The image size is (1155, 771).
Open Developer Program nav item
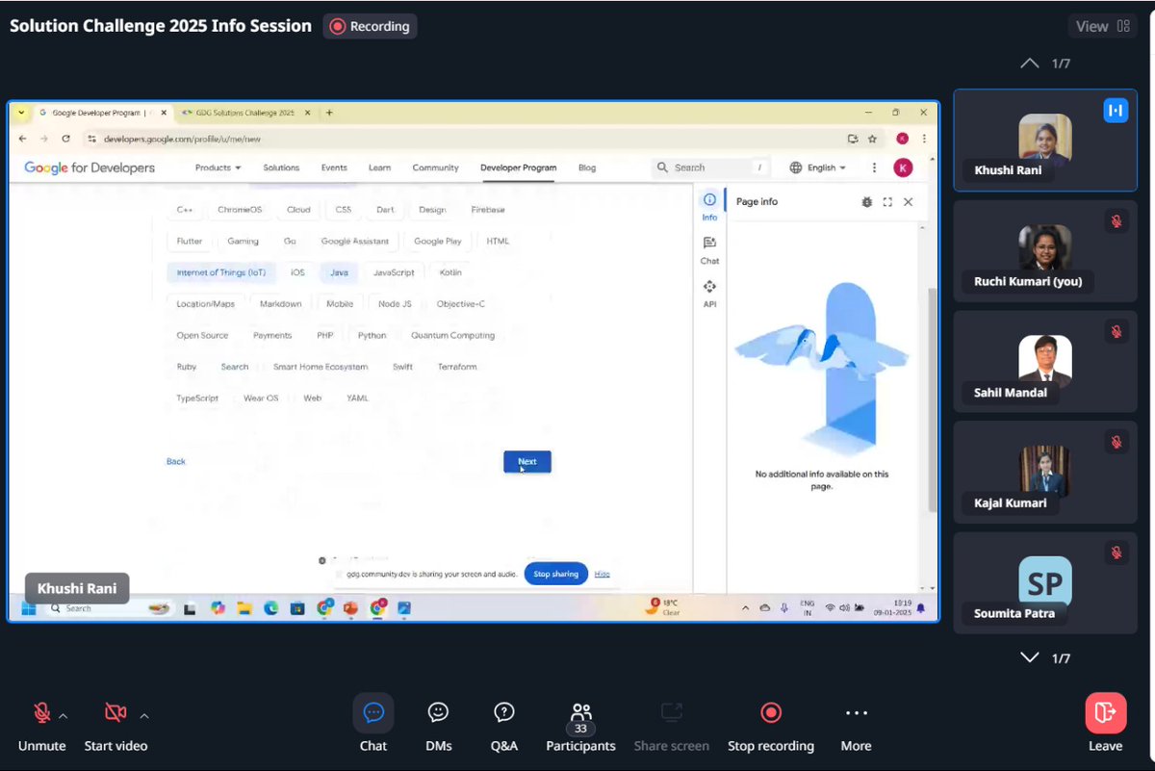tap(518, 167)
